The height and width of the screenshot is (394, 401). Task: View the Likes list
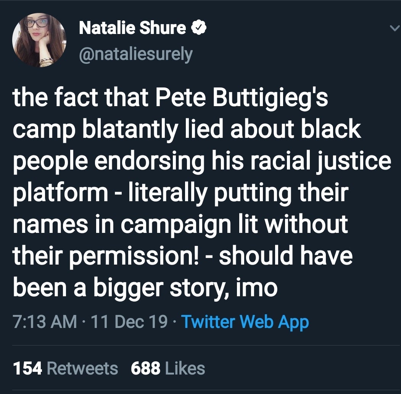tap(185, 368)
